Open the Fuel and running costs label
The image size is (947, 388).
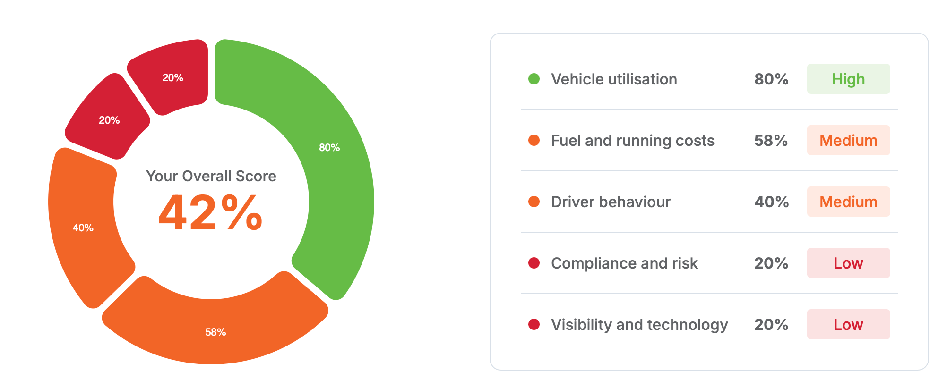633,141
